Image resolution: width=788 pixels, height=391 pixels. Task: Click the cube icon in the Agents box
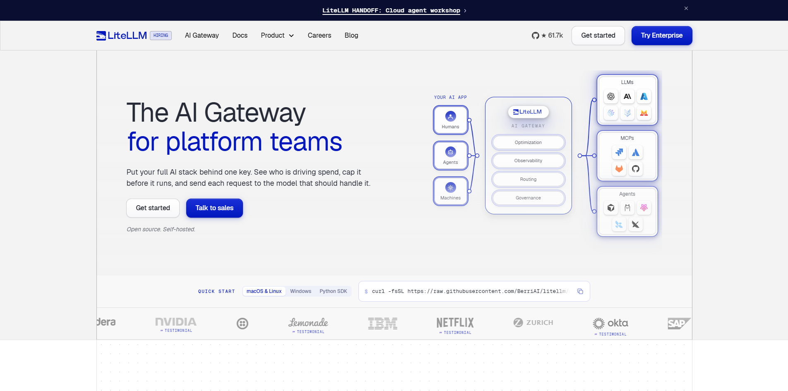pyautogui.click(x=611, y=208)
